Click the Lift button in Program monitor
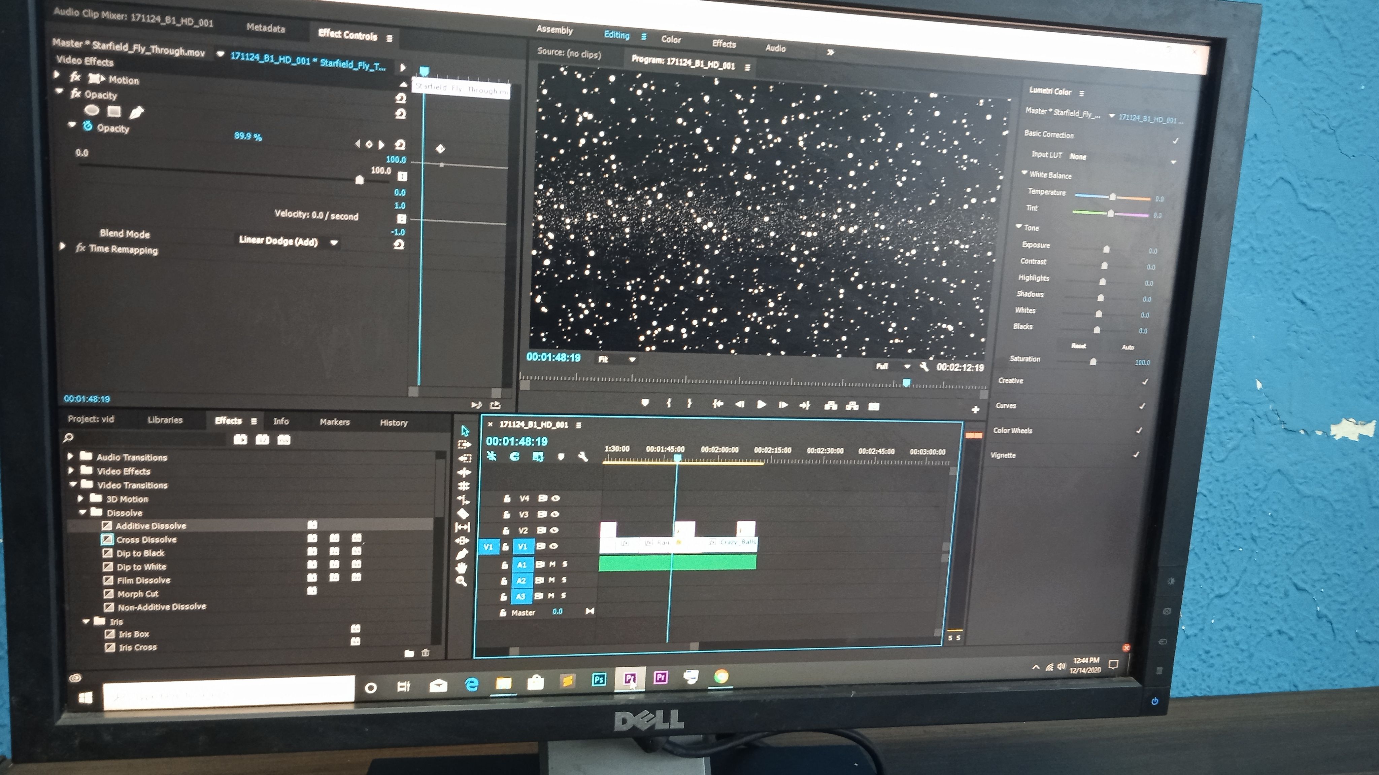The image size is (1379, 775). pos(831,406)
